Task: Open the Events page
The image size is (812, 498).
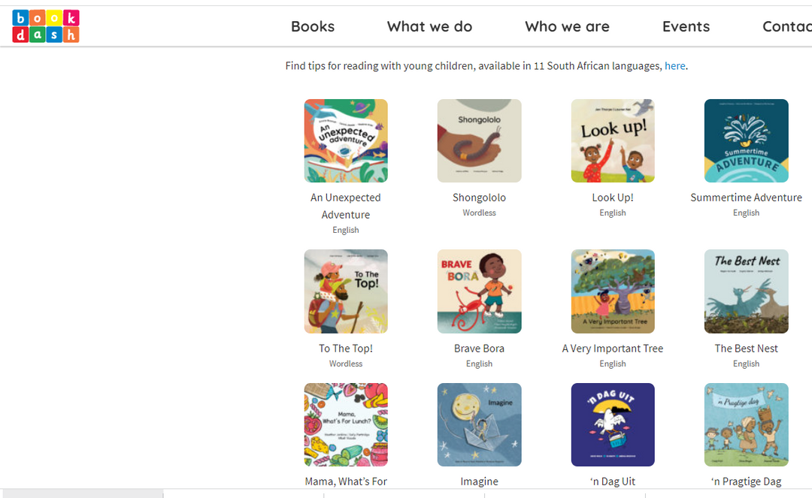Action: coord(686,26)
